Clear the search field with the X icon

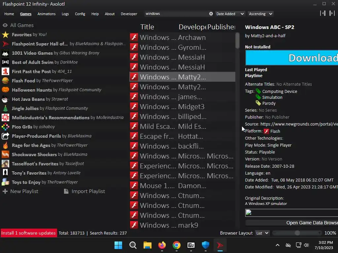211,14
